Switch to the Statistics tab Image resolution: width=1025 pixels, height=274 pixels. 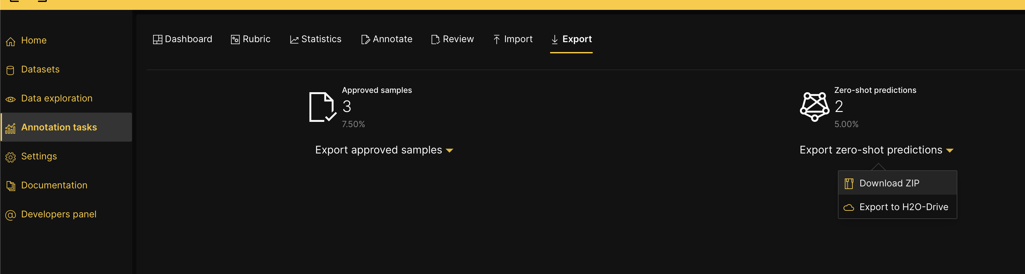coord(315,39)
